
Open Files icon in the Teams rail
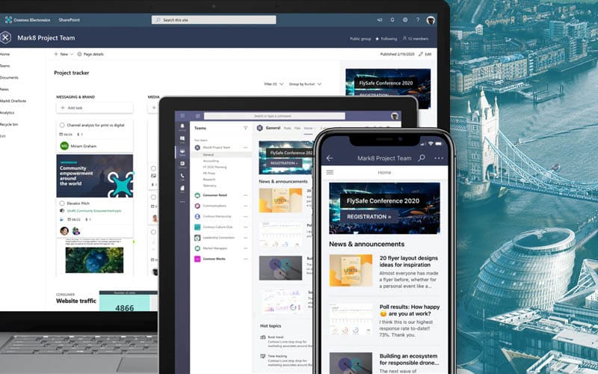pyautogui.click(x=182, y=189)
